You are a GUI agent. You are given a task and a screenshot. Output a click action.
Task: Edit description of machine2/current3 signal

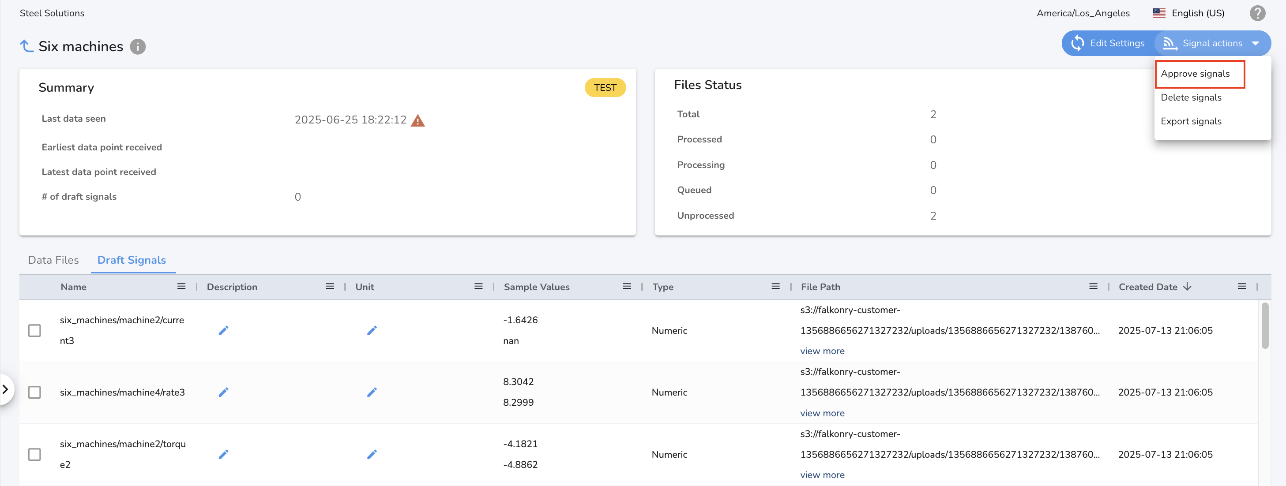pyautogui.click(x=223, y=330)
